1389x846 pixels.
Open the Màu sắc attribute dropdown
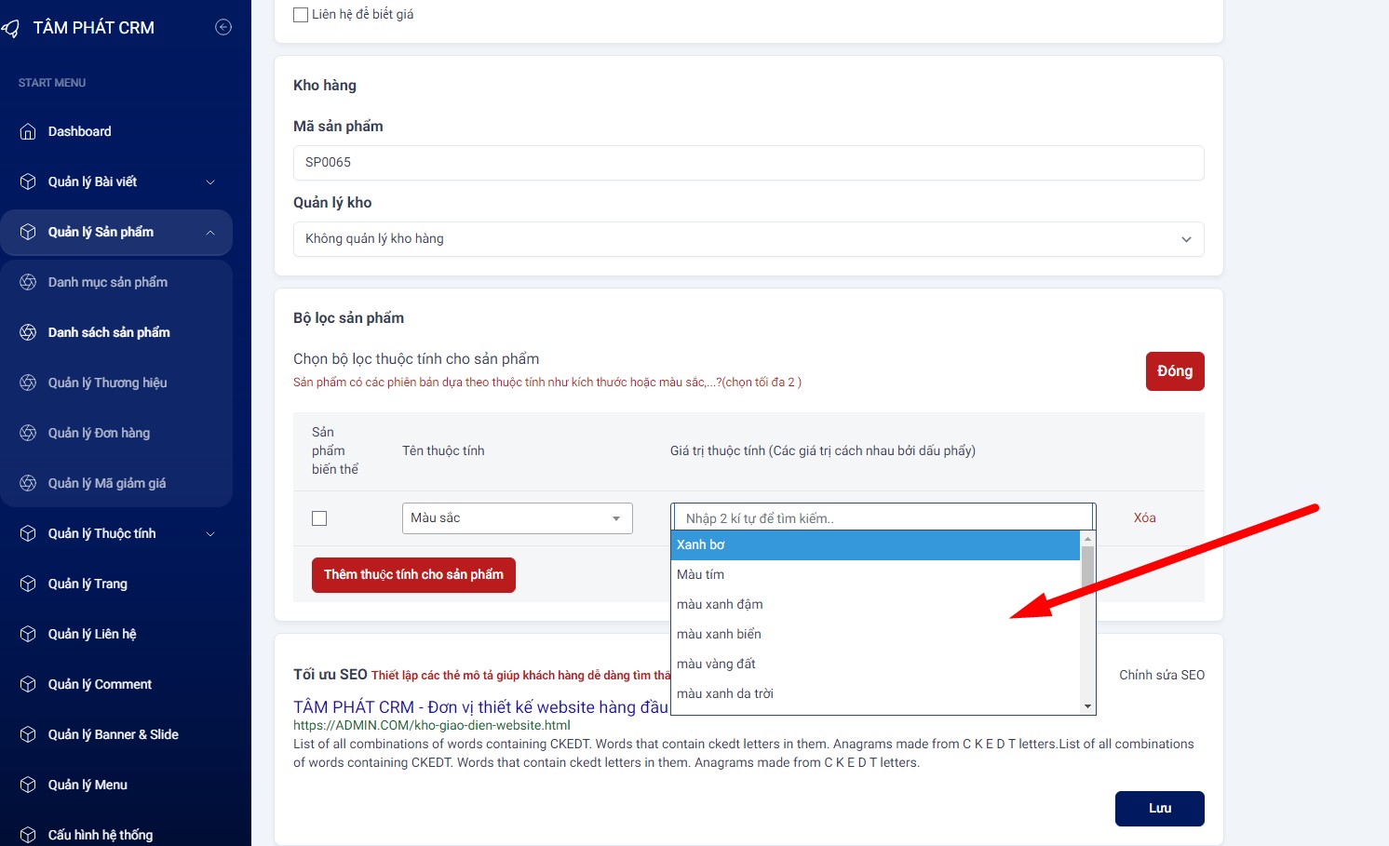tap(517, 518)
